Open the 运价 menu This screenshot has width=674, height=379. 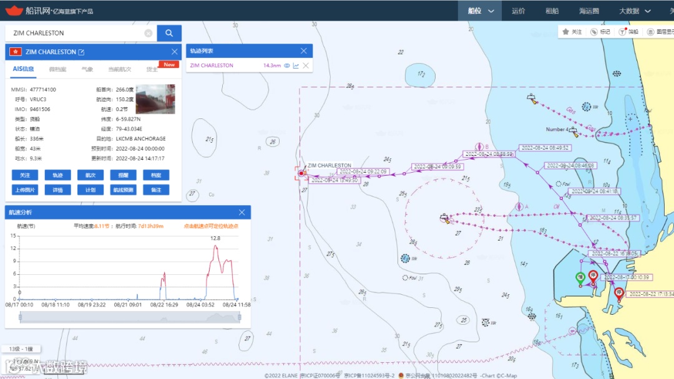[519, 11]
